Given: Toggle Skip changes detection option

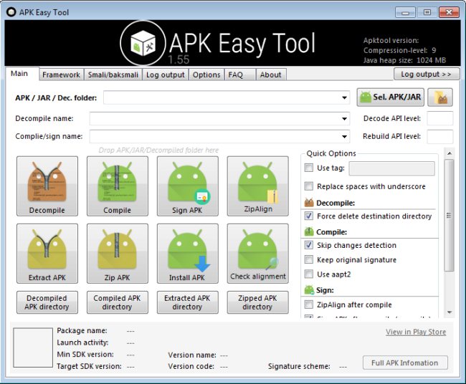Looking at the screenshot, I should coord(309,245).
